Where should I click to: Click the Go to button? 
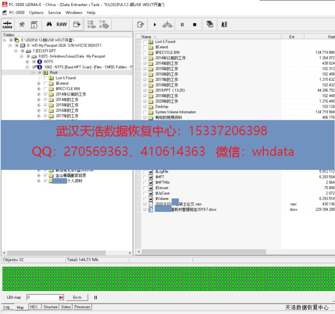pyautogui.click(x=77, y=297)
